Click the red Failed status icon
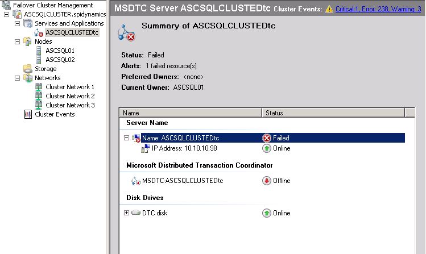The image size is (426, 254). point(267,138)
